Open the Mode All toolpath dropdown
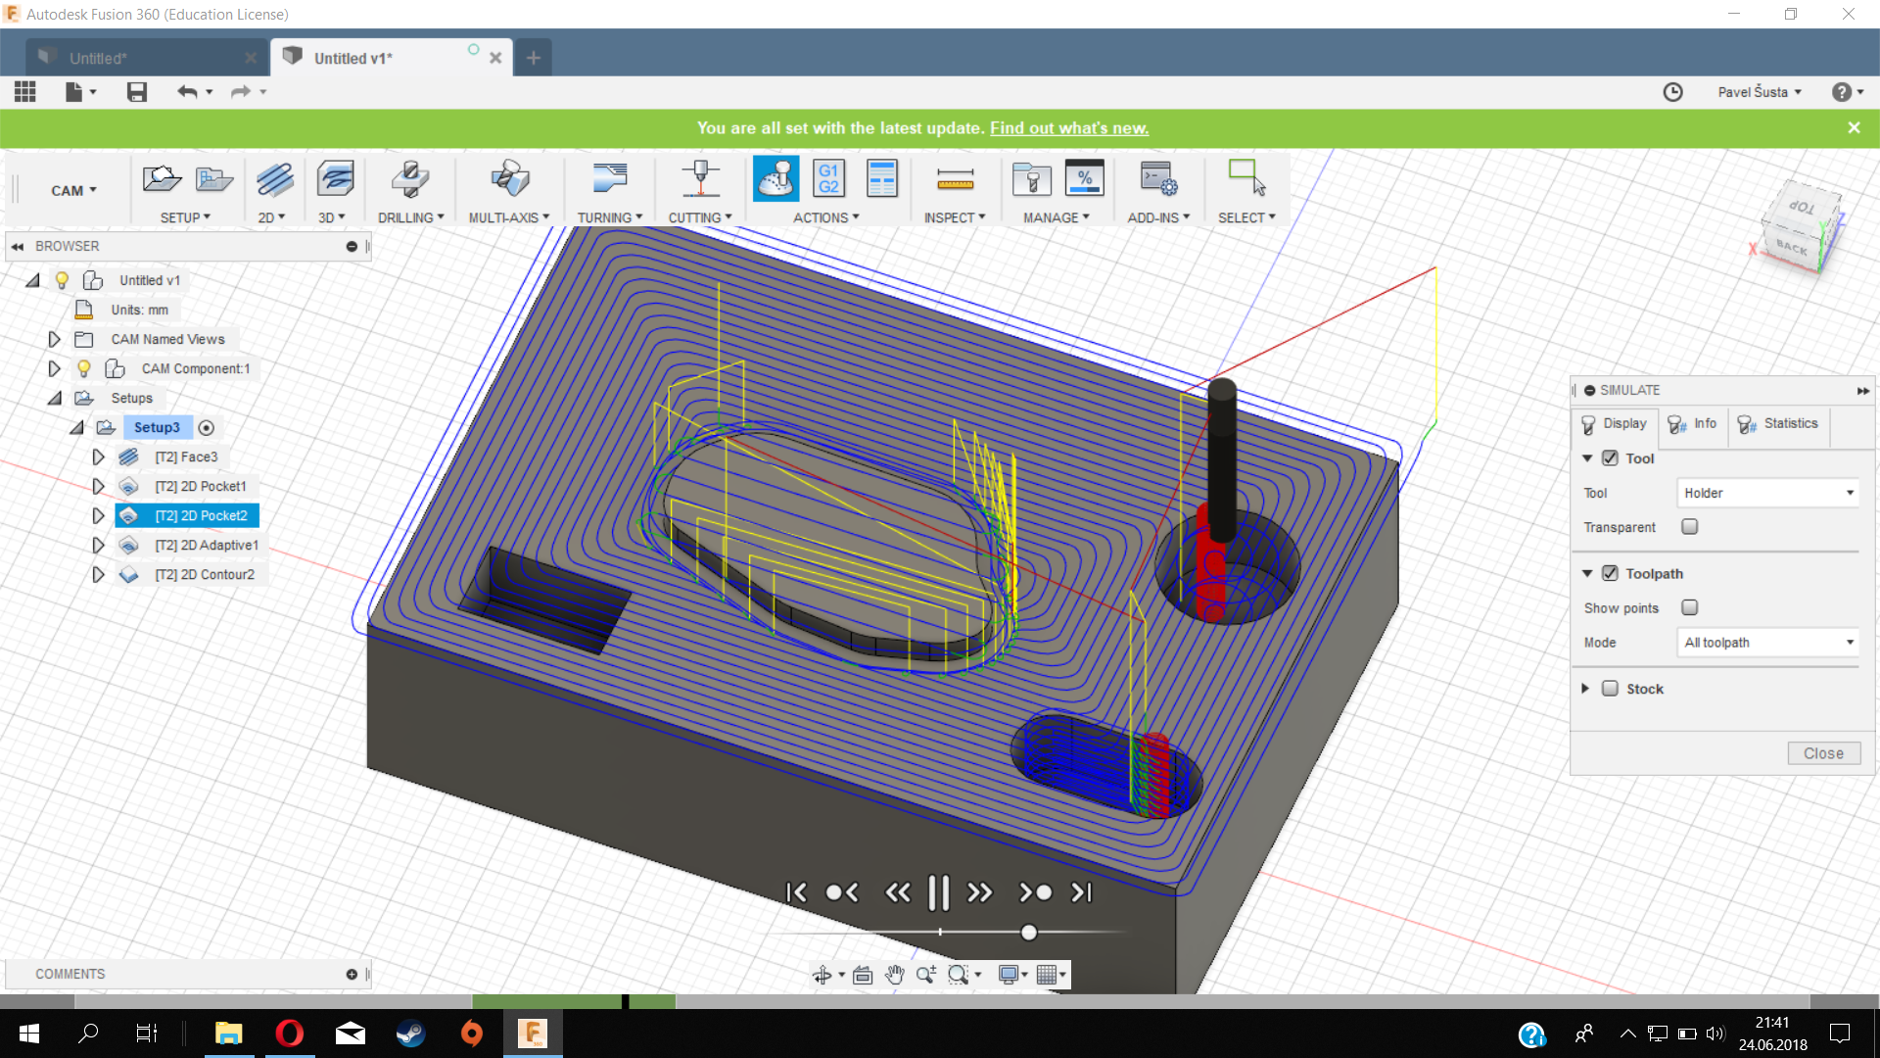1880x1058 pixels. tap(1767, 643)
